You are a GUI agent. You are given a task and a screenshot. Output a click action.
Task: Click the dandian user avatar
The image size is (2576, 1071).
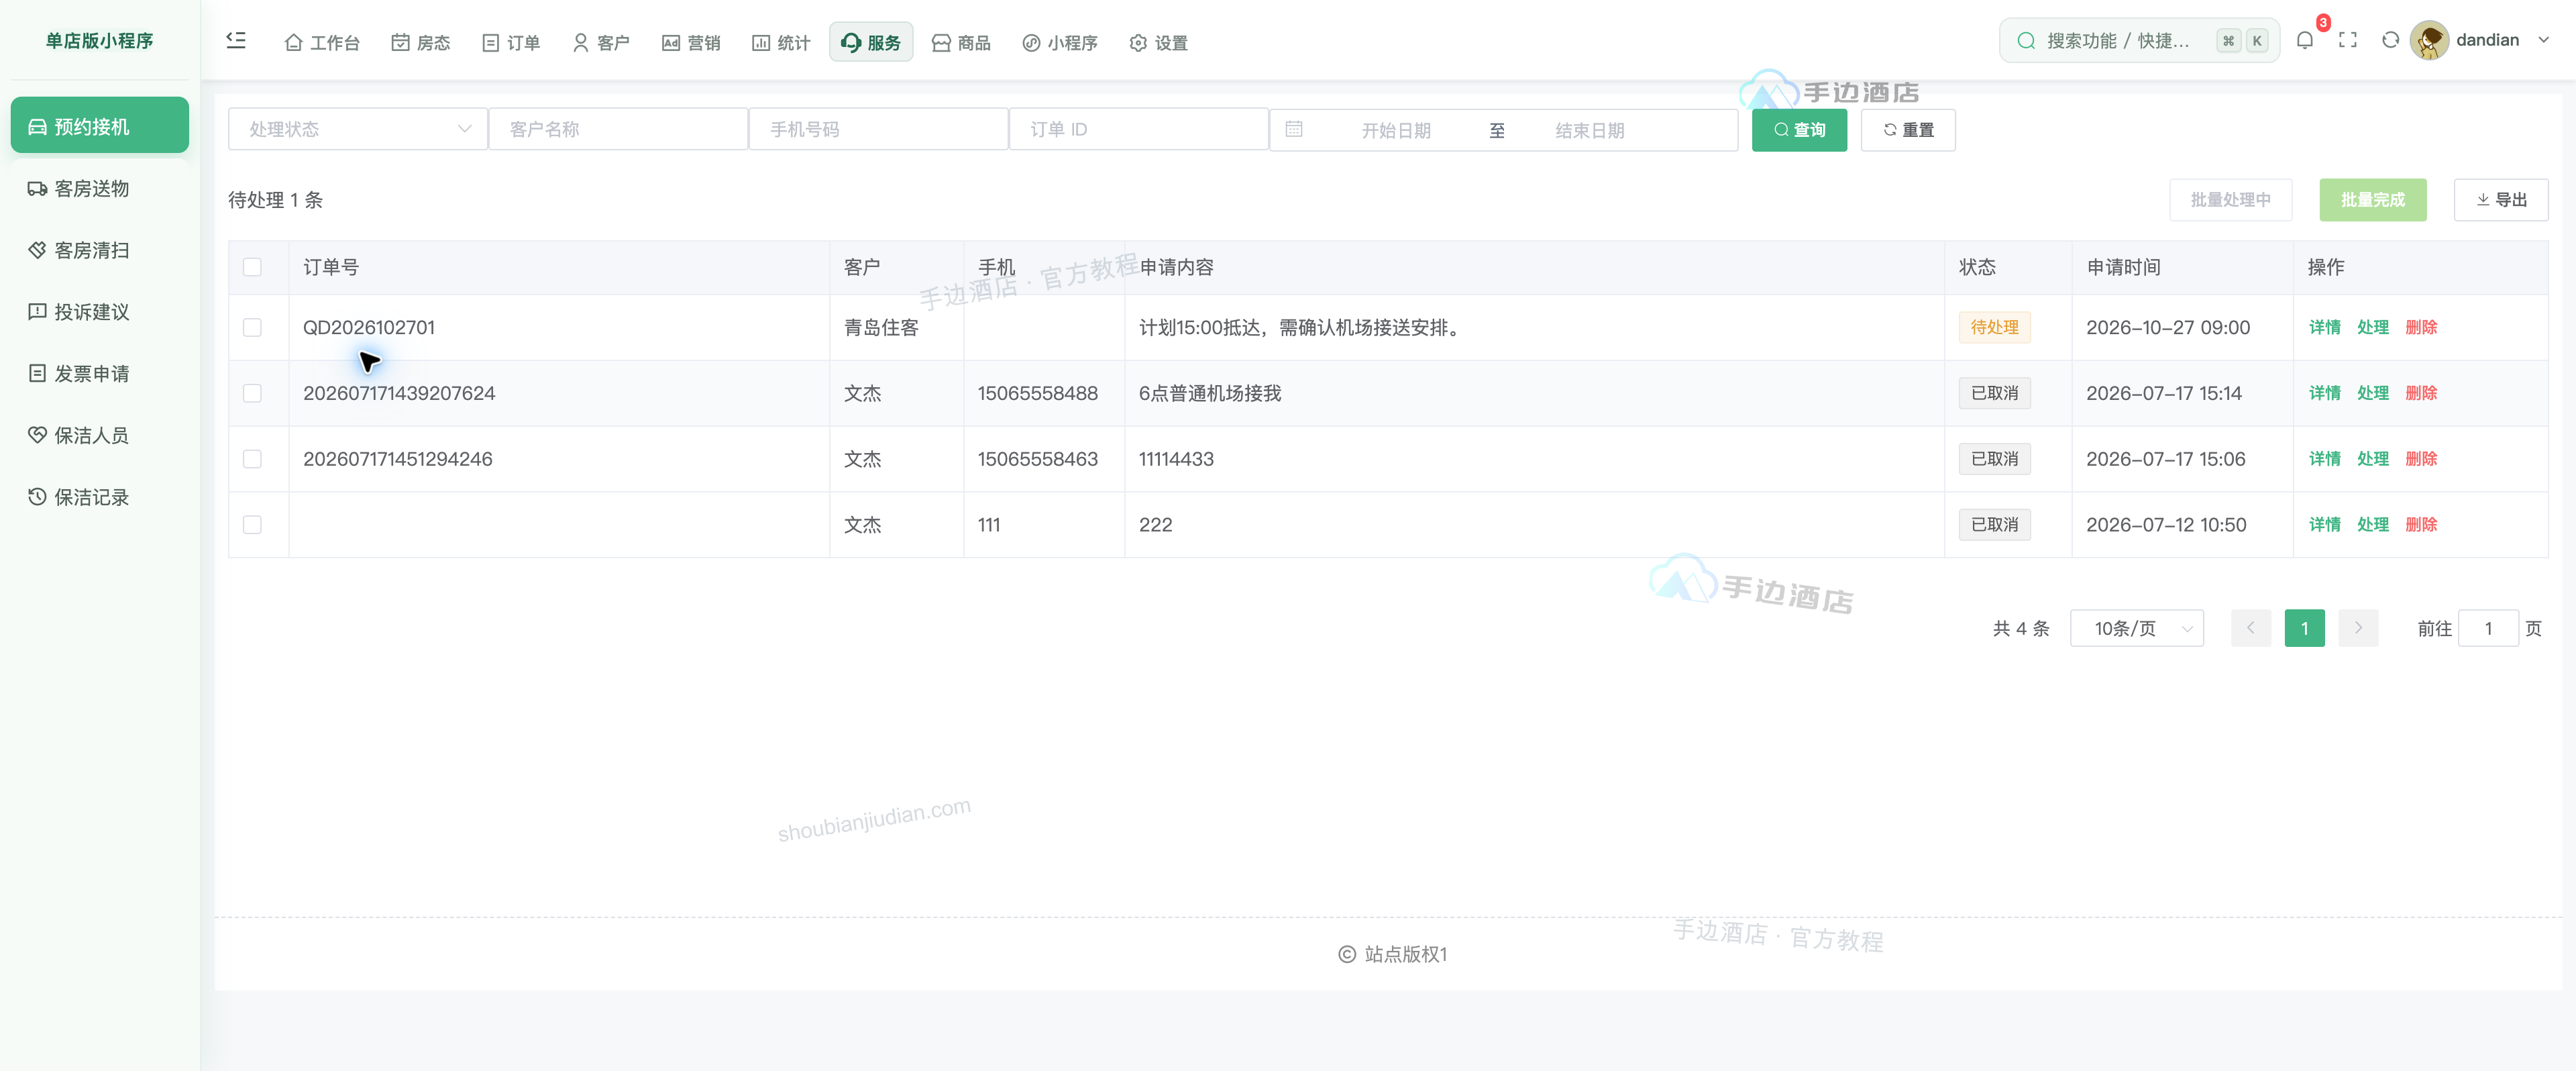pyautogui.click(x=2429, y=40)
